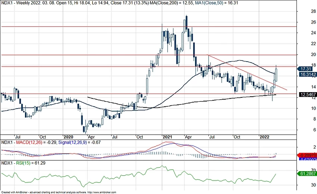Screen dimensions: 317x194
Task: Open the http://www.amibroker.com footer link
Action: [x=102, y=193]
